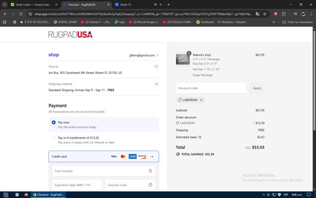316x198 pixels.
Task: Click the Card number field
Action: (x=104, y=171)
